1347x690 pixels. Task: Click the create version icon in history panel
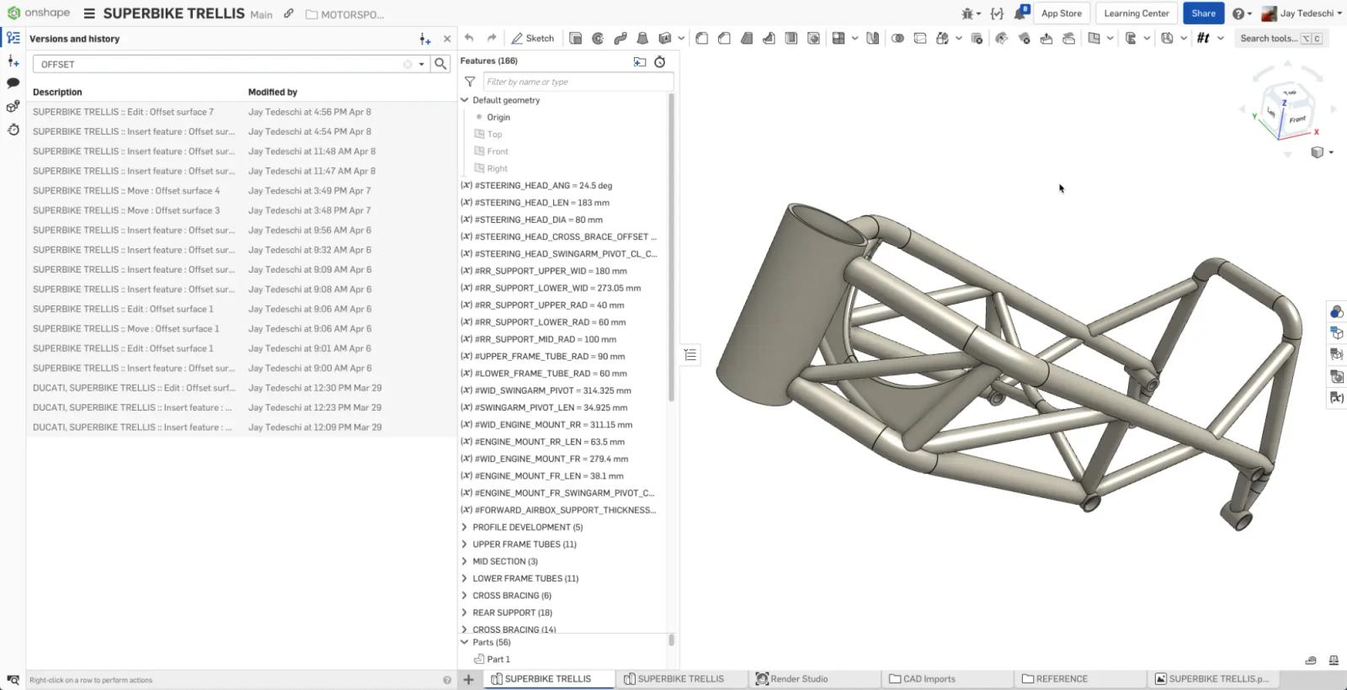424,39
